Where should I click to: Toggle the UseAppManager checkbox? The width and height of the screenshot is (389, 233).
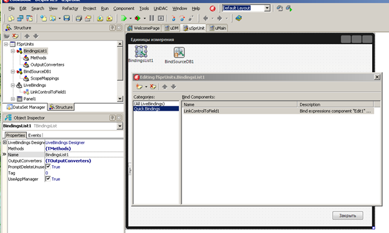(x=48, y=178)
